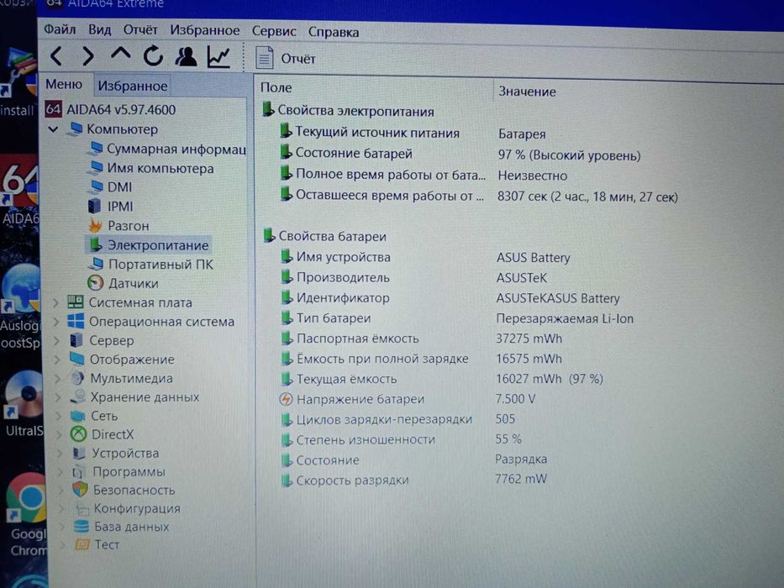This screenshot has height=588, width=784.
Task: Expand the Системная плата node
Action: (56, 302)
